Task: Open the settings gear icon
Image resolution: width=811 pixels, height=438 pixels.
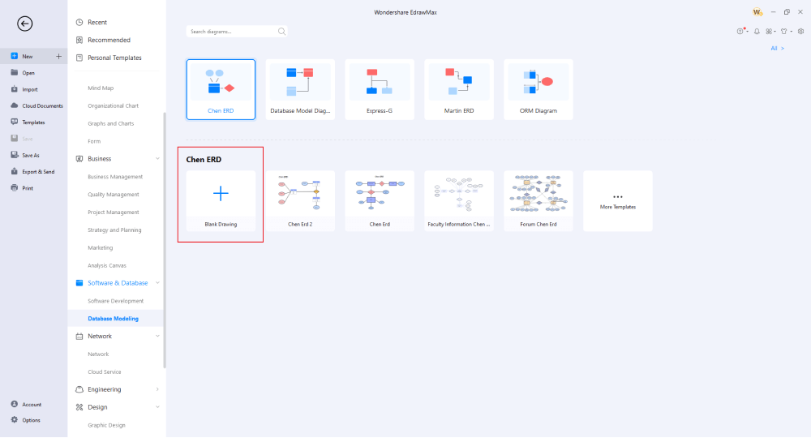Action: point(800,32)
